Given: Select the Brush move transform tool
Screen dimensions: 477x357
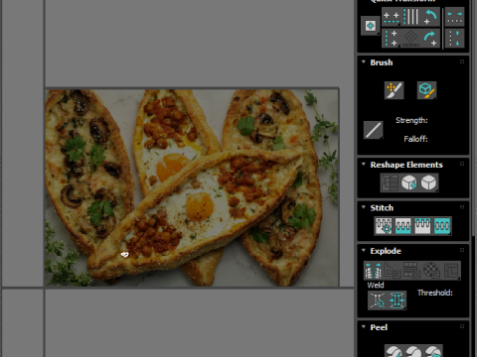Looking at the screenshot, I should pyautogui.click(x=394, y=90).
